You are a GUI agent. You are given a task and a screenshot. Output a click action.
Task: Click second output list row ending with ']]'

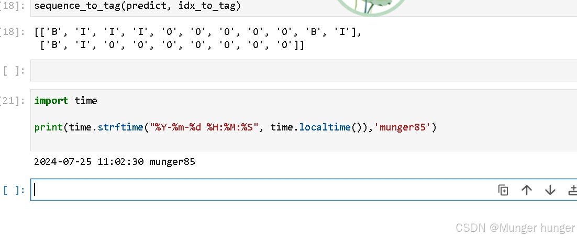coord(172,45)
